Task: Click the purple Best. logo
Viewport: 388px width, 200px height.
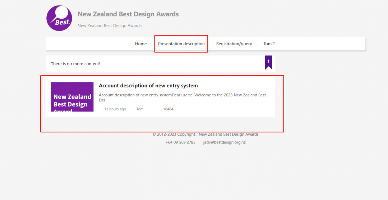Action: pyautogui.click(x=59, y=18)
